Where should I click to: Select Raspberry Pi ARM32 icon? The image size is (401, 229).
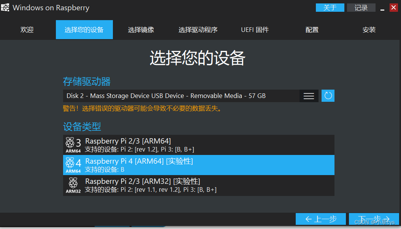pos(73,185)
